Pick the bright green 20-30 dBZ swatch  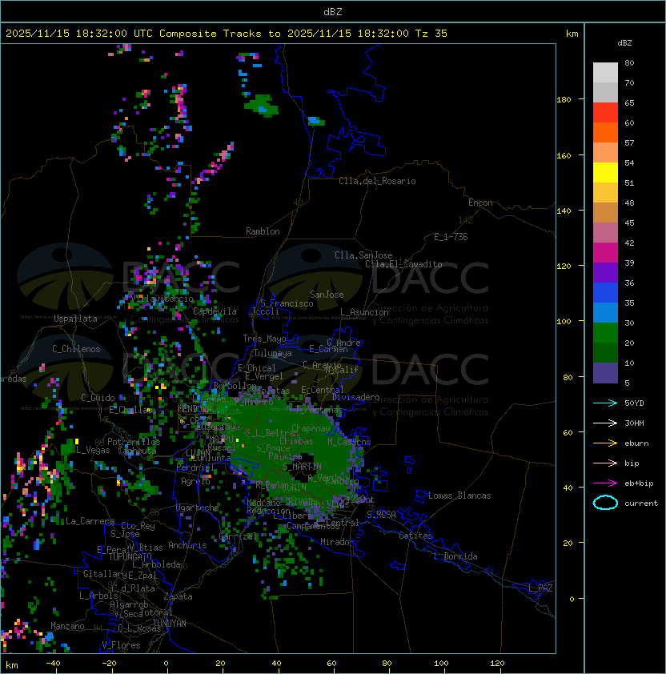click(x=605, y=333)
